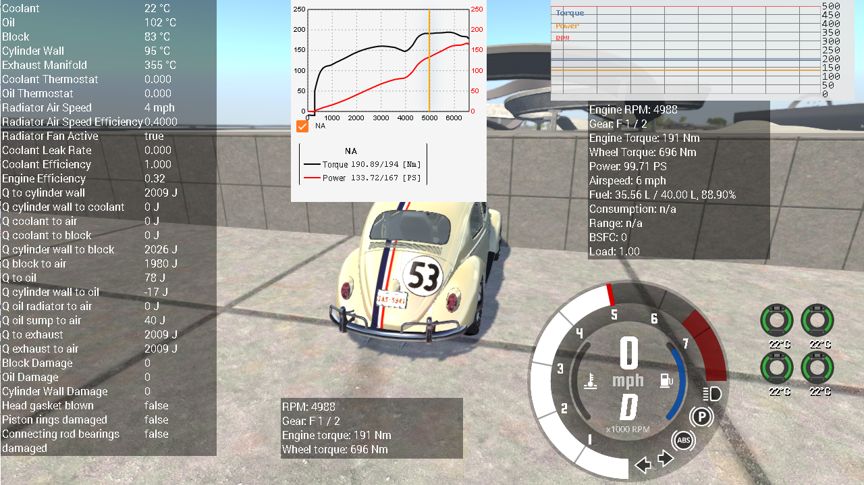Click the Oil 102 °C row
This screenshot has height=485, width=864.
pyautogui.click(x=108, y=22)
